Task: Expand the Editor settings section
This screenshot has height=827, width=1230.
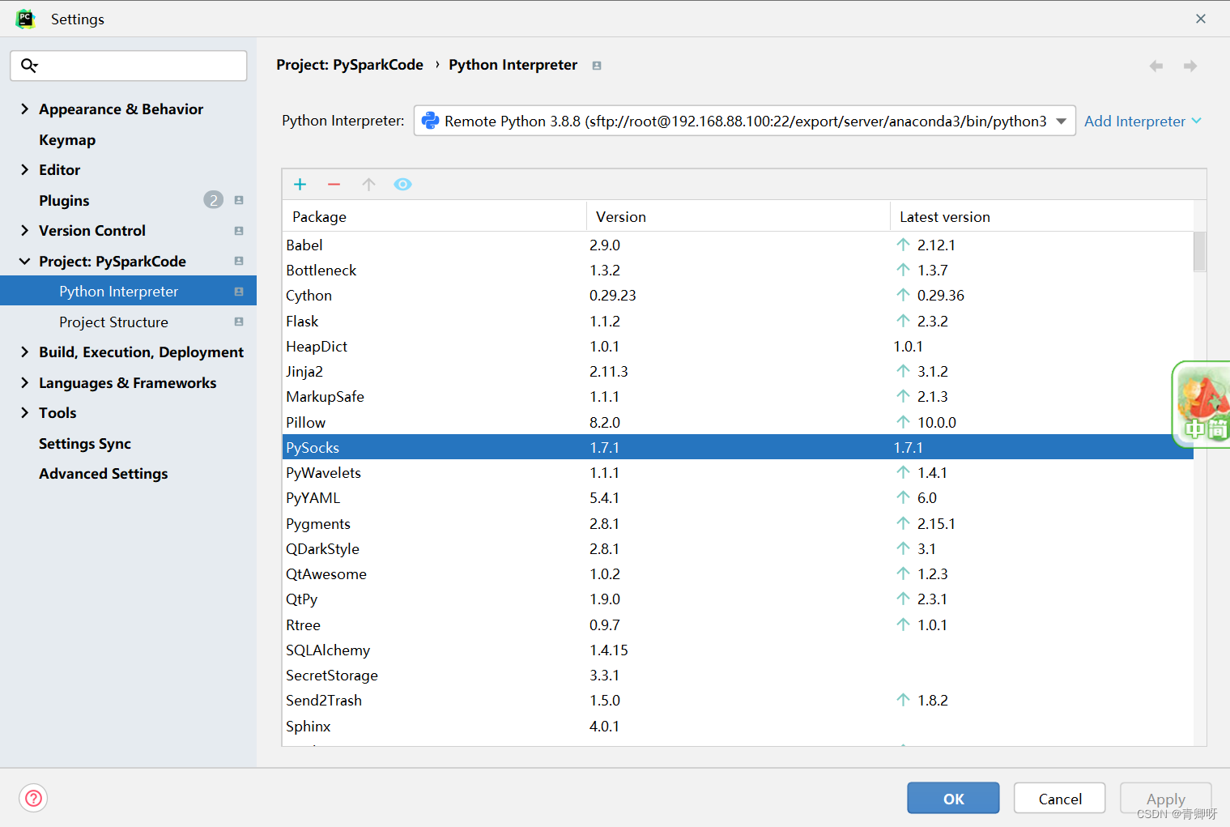Action: coord(24,169)
